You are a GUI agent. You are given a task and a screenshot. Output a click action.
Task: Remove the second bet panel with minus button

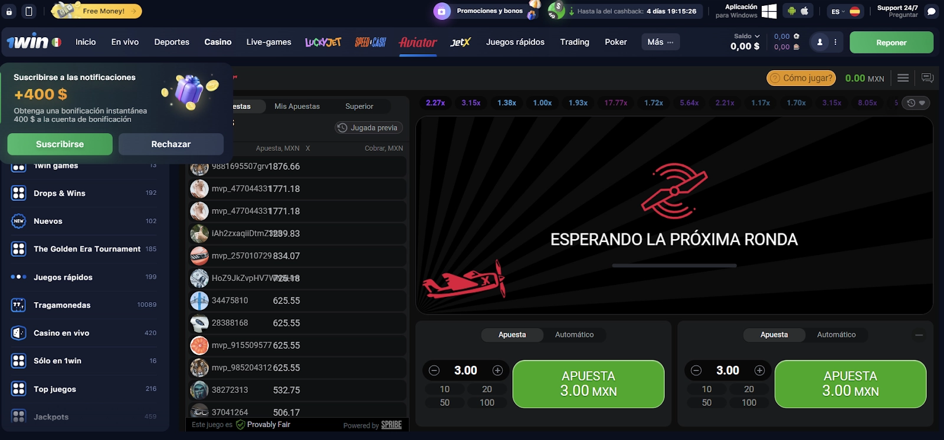coord(919,335)
